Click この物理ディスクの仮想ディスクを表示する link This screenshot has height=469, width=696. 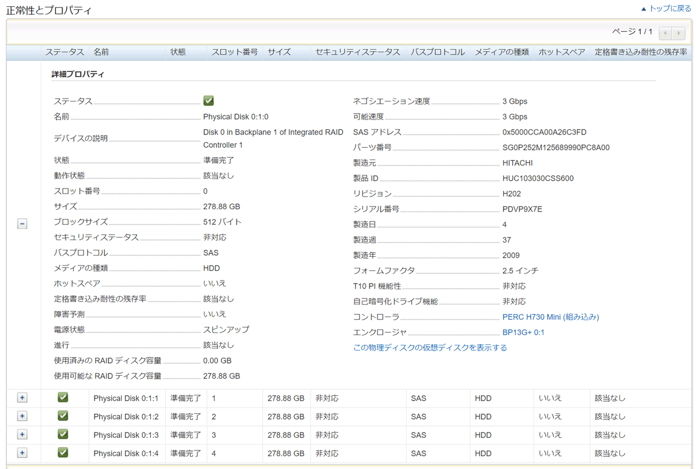(x=430, y=348)
